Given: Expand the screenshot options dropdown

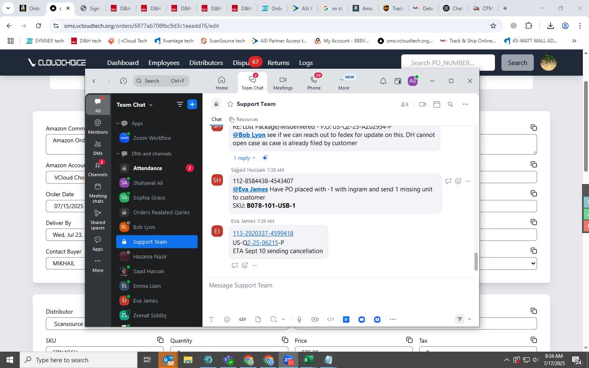Looking at the screenshot, I should click(283, 319).
